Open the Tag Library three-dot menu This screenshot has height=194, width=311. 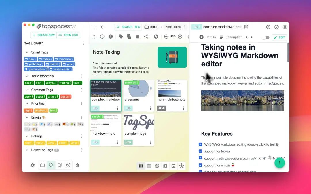coord(84,43)
